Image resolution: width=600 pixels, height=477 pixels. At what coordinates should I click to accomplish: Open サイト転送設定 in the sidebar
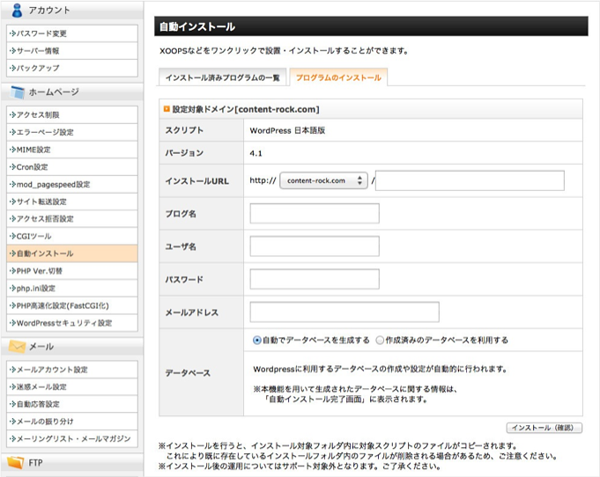[x=72, y=202]
